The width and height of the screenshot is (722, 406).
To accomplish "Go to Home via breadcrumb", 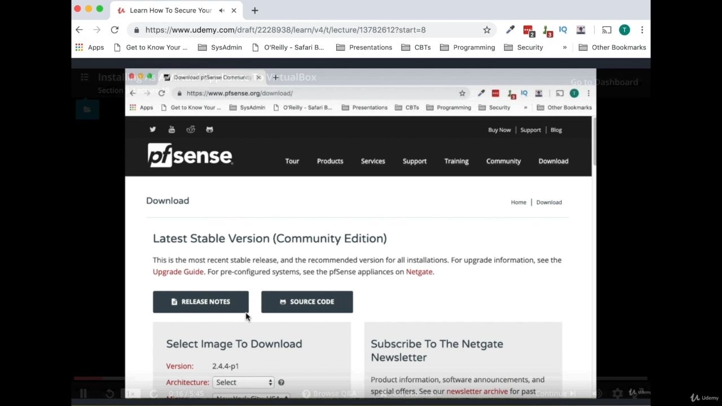I will pos(518,202).
